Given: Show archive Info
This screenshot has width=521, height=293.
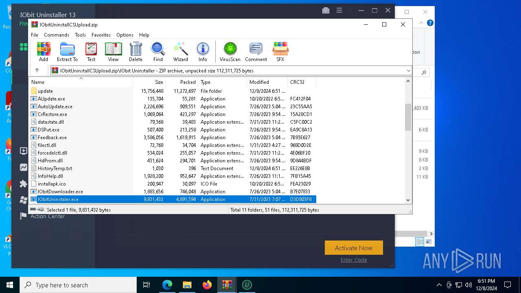Looking at the screenshot, I should coord(203,52).
